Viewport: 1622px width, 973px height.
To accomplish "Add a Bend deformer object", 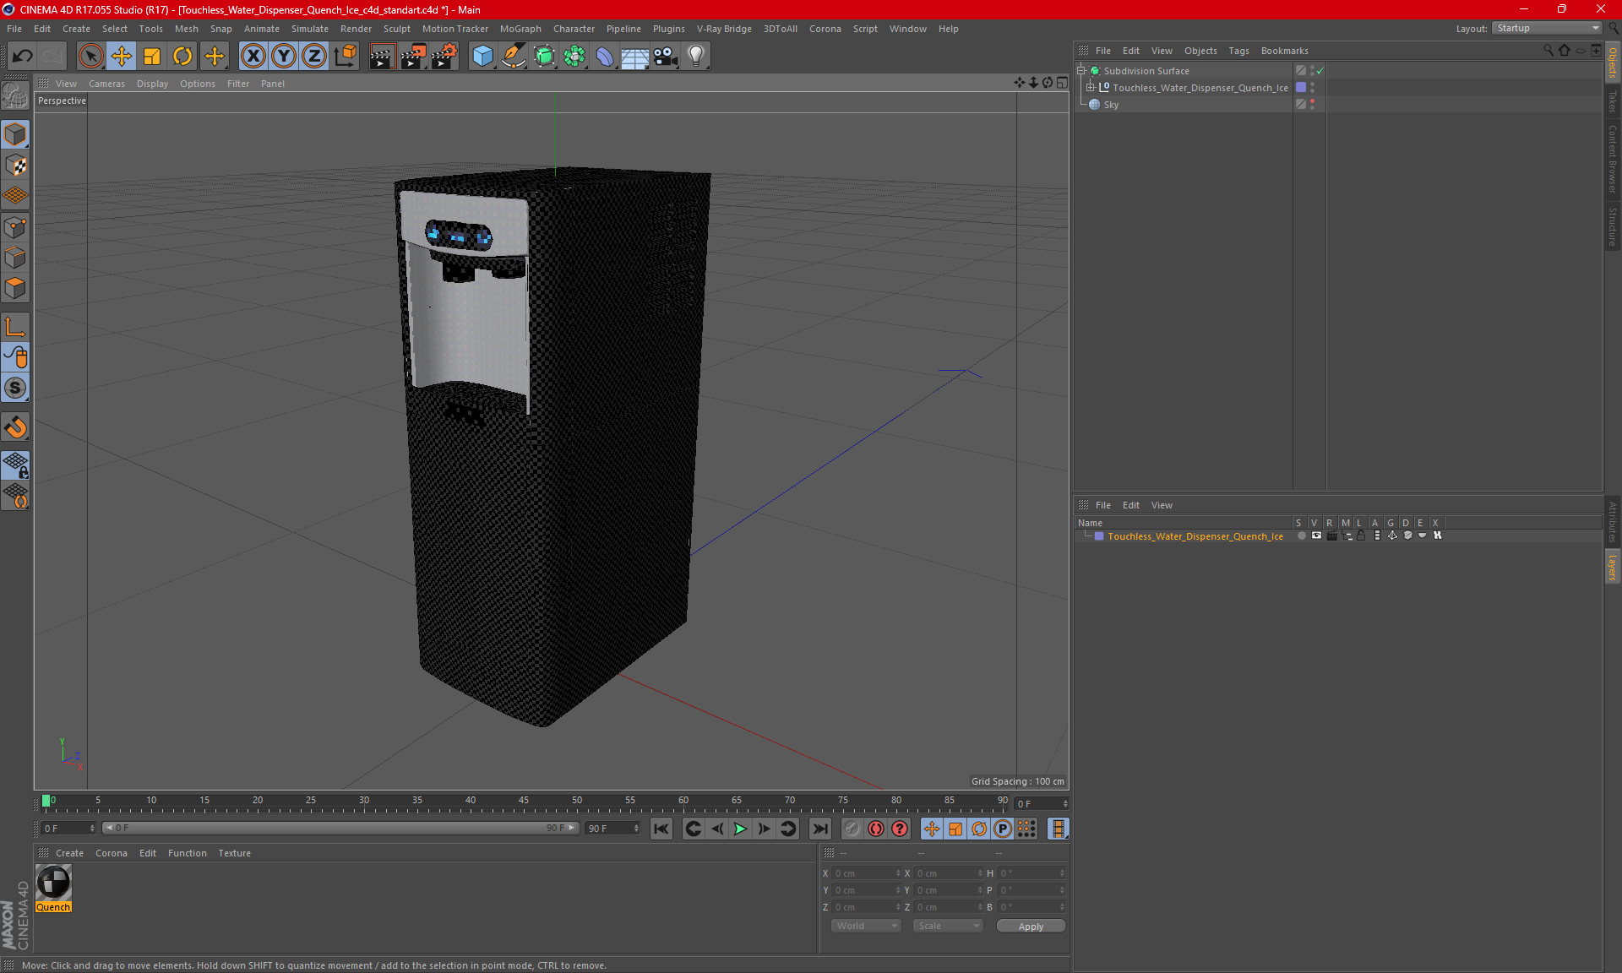I will tap(605, 56).
